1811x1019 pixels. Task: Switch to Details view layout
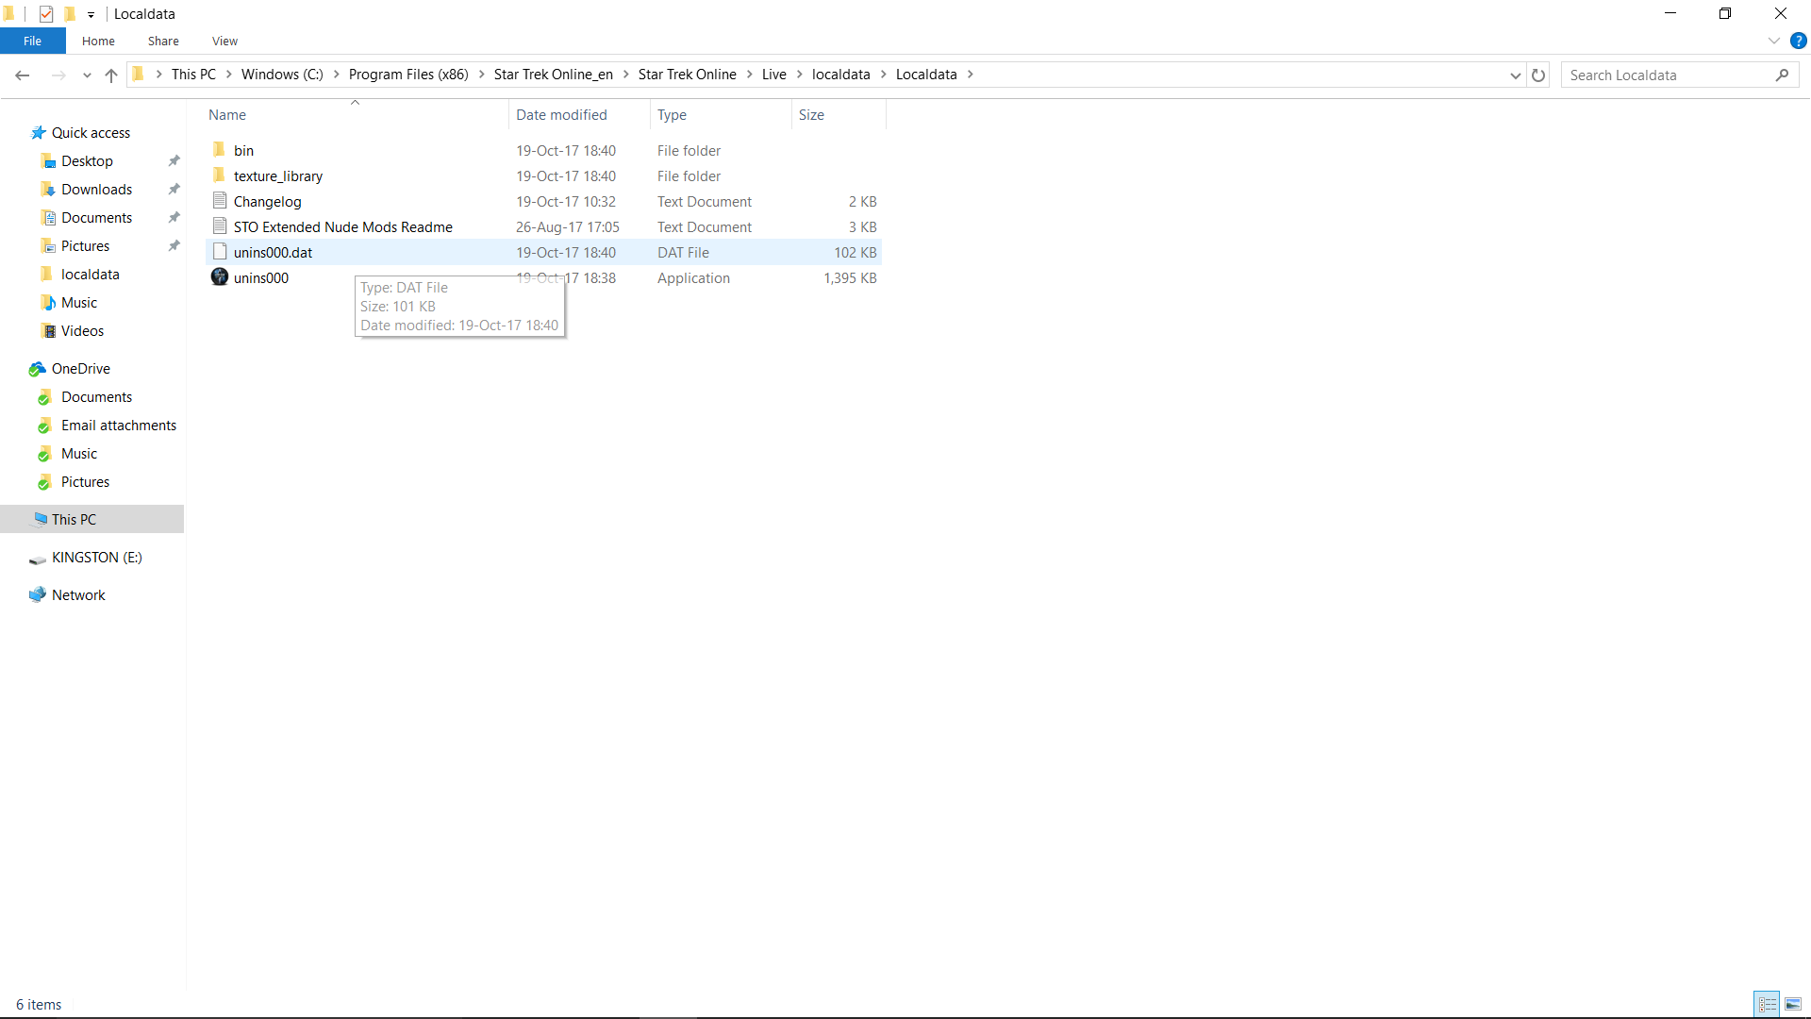1767,1004
